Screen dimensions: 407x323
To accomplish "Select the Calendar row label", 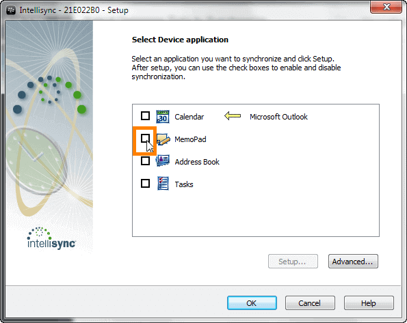I will 189,117.
